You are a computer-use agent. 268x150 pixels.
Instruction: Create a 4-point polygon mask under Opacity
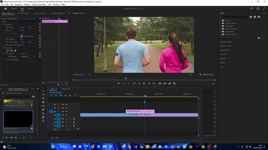(x=11, y=50)
